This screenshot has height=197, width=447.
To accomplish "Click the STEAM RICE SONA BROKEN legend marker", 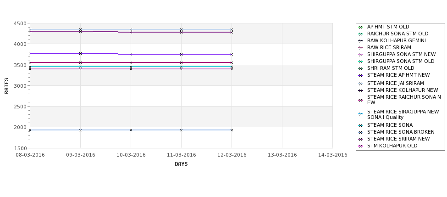I will pyautogui.click(x=360, y=132).
